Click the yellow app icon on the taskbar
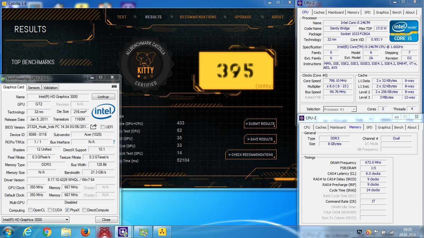424x238 pixels. tap(162, 231)
